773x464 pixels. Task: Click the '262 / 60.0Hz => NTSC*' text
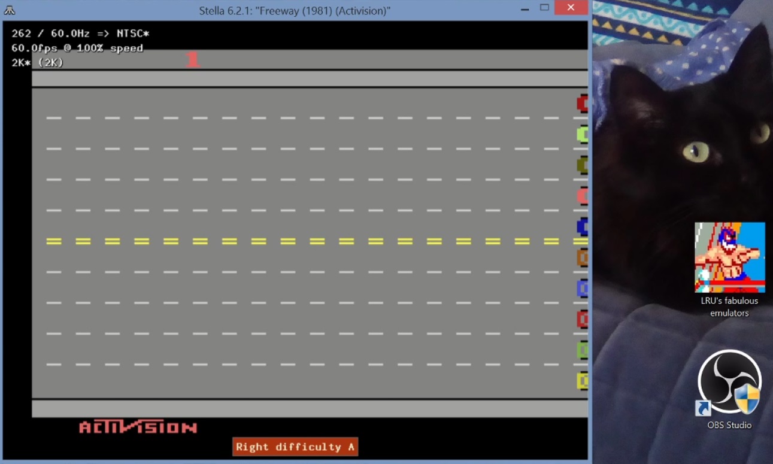80,34
